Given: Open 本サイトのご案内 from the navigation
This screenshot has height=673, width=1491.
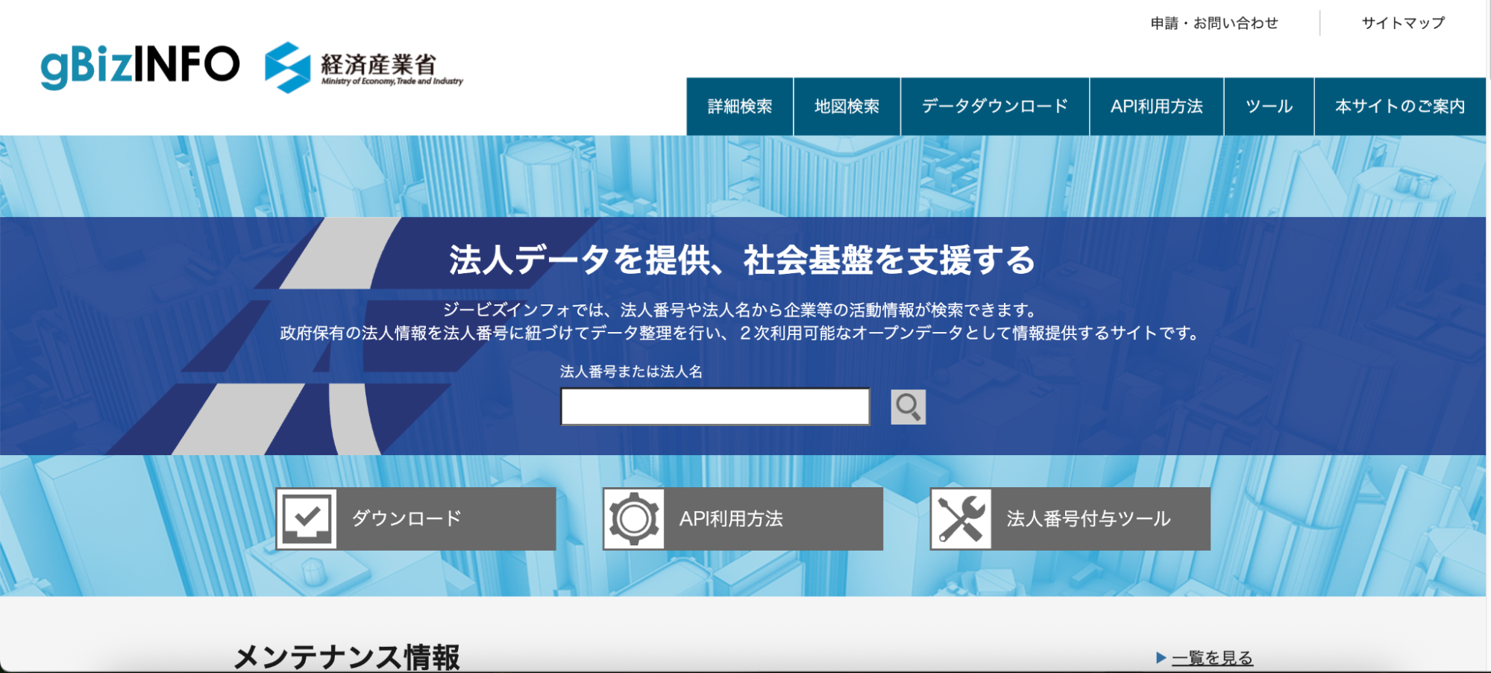Looking at the screenshot, I should (x=1400, y=106).
